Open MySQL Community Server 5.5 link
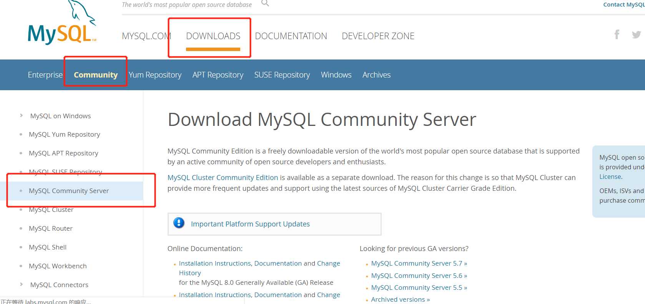This screenshot has height=304, width=645. (419, 287)
